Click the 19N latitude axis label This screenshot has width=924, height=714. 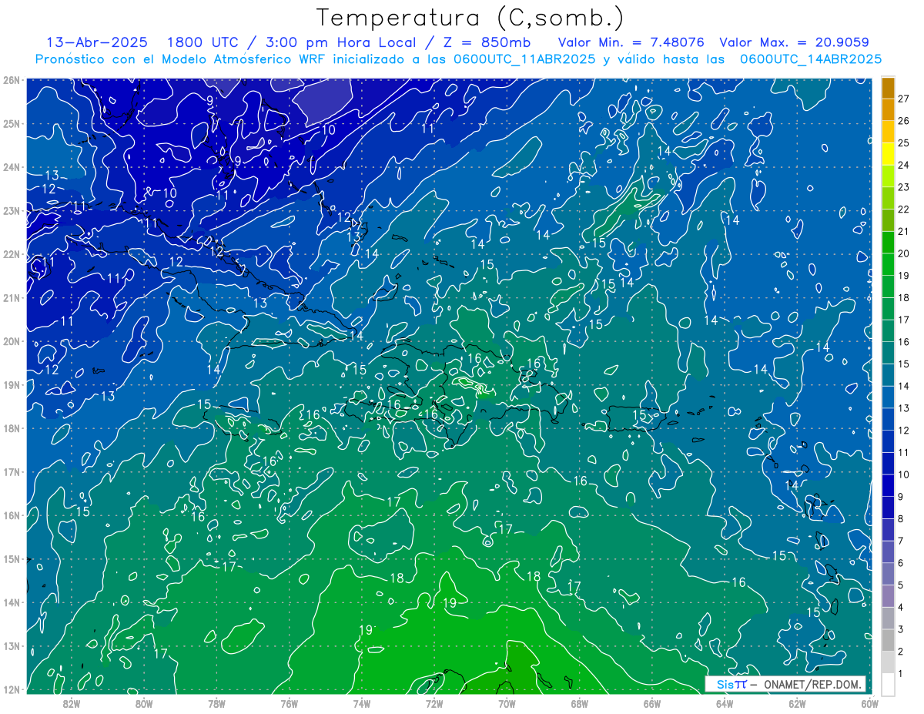click(12, 384)
